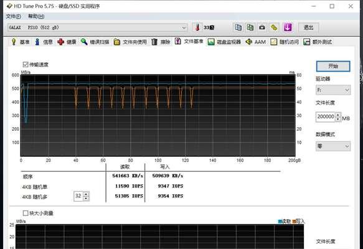Open the 健康 health tab with red cross
Screen dimensions: 363x249
[x=67, y=42]
